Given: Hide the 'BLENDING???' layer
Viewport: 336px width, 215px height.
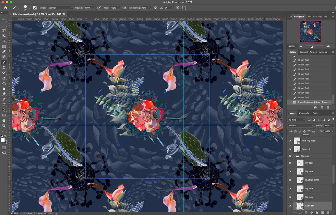Looking at the screenshot, I should point(290,180).
